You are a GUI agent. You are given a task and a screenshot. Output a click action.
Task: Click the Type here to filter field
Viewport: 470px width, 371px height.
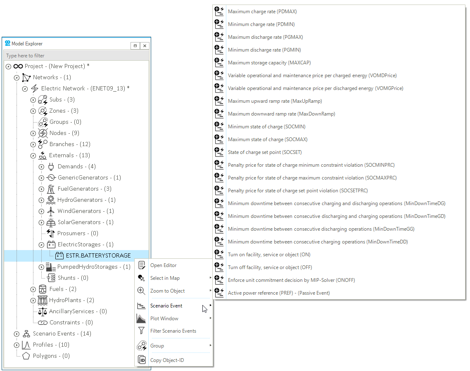[x=76, y=56]
